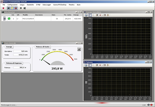
Task: Open the Finestra menu
Action: (x=72, y=5)
